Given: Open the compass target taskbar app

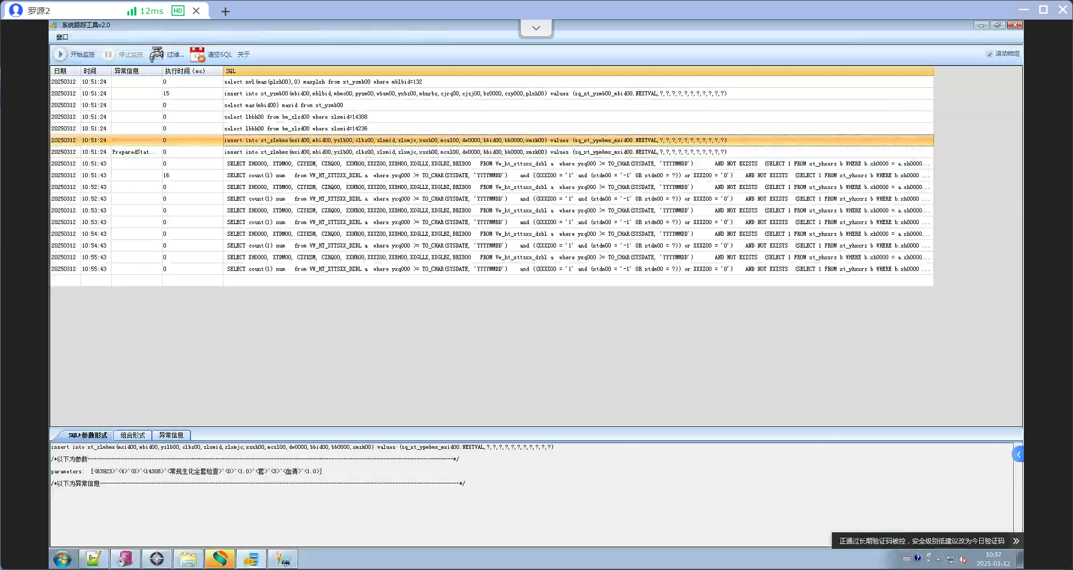Looking at the screenshot, I should tap(156, 559).
